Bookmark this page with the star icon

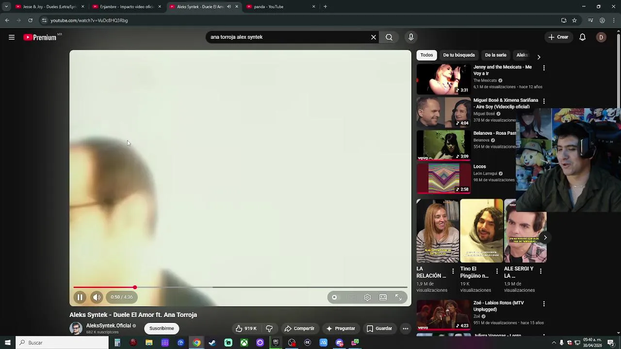pyautogui.click(x=574, y=20)
